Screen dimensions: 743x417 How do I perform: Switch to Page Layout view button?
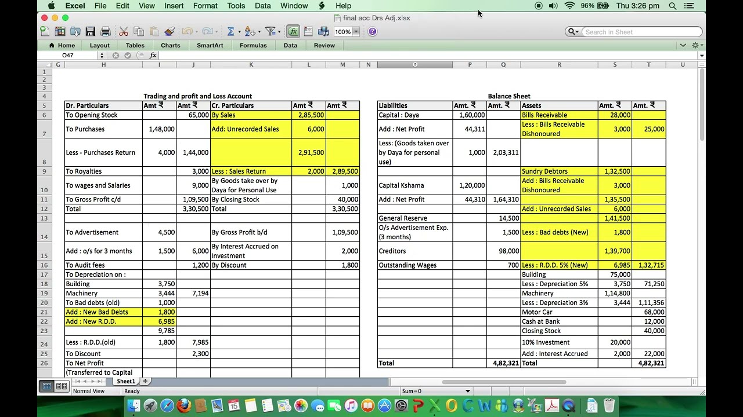(x=62, y=386)
